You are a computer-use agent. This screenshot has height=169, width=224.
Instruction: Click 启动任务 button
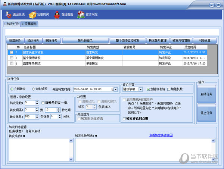206,94
